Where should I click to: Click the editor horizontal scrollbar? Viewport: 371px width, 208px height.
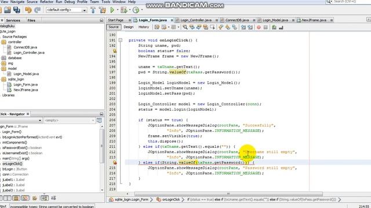click(x=228, y=194)
